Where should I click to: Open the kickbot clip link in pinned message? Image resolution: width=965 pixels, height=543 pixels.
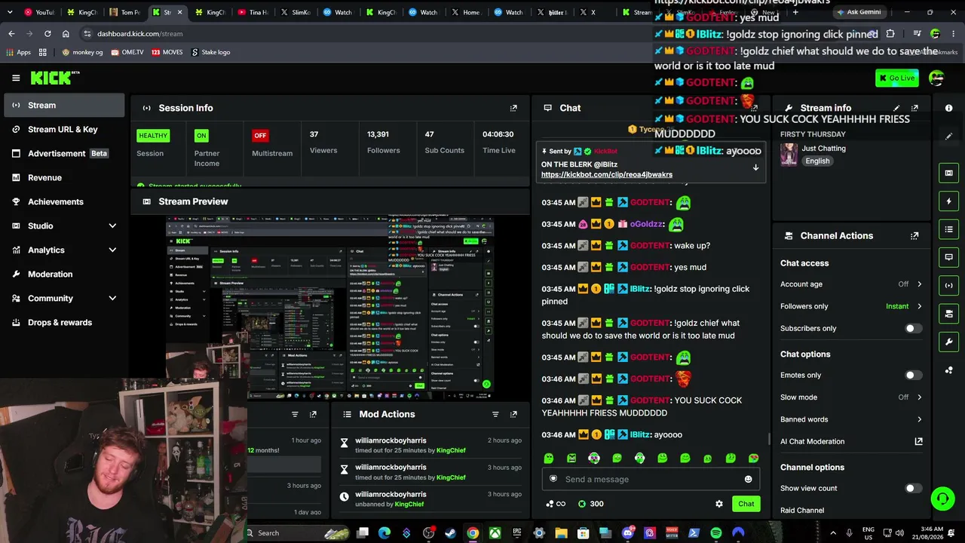(x=607, y=174)
